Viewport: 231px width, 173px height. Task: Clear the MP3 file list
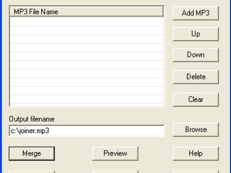(196, 100)
